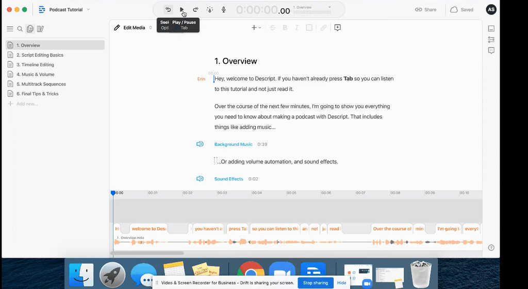Click the blue playhead marker at 0:00
The height and width of the screenshot is (289, 528).
point(113,193)
